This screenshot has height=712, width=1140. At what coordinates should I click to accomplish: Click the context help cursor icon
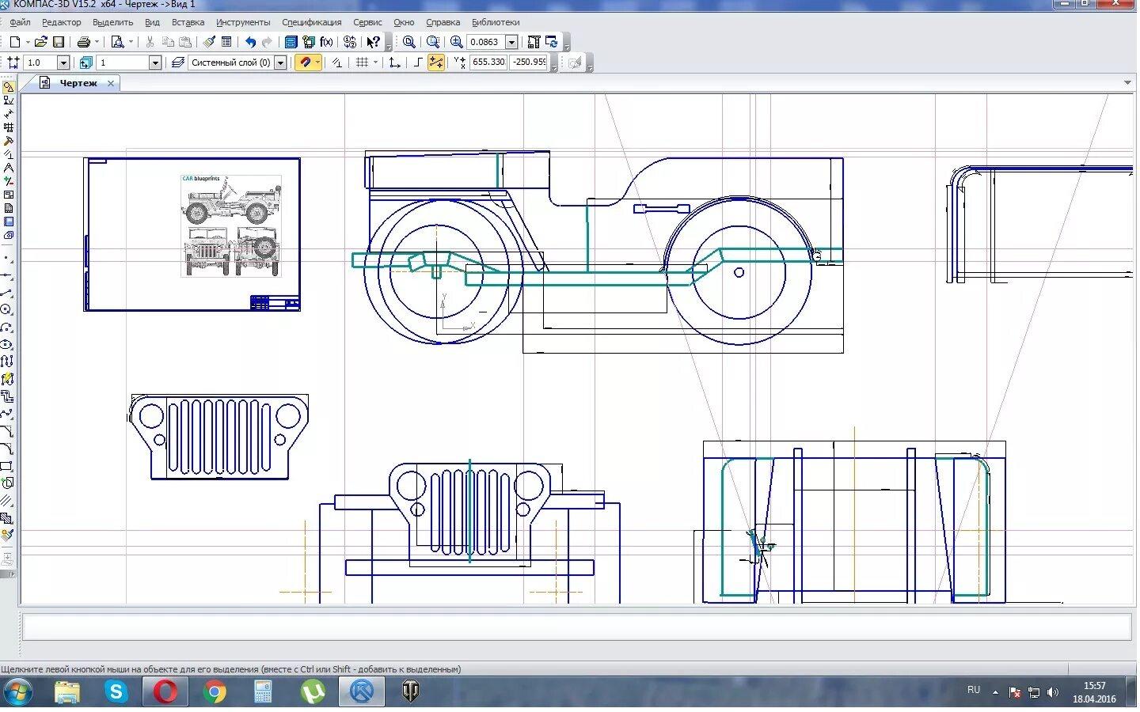coord(373,42)
